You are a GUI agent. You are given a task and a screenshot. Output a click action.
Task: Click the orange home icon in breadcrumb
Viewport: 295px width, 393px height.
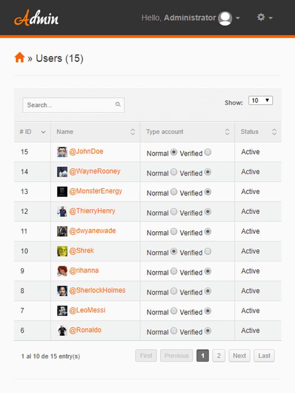click(19, 58)
